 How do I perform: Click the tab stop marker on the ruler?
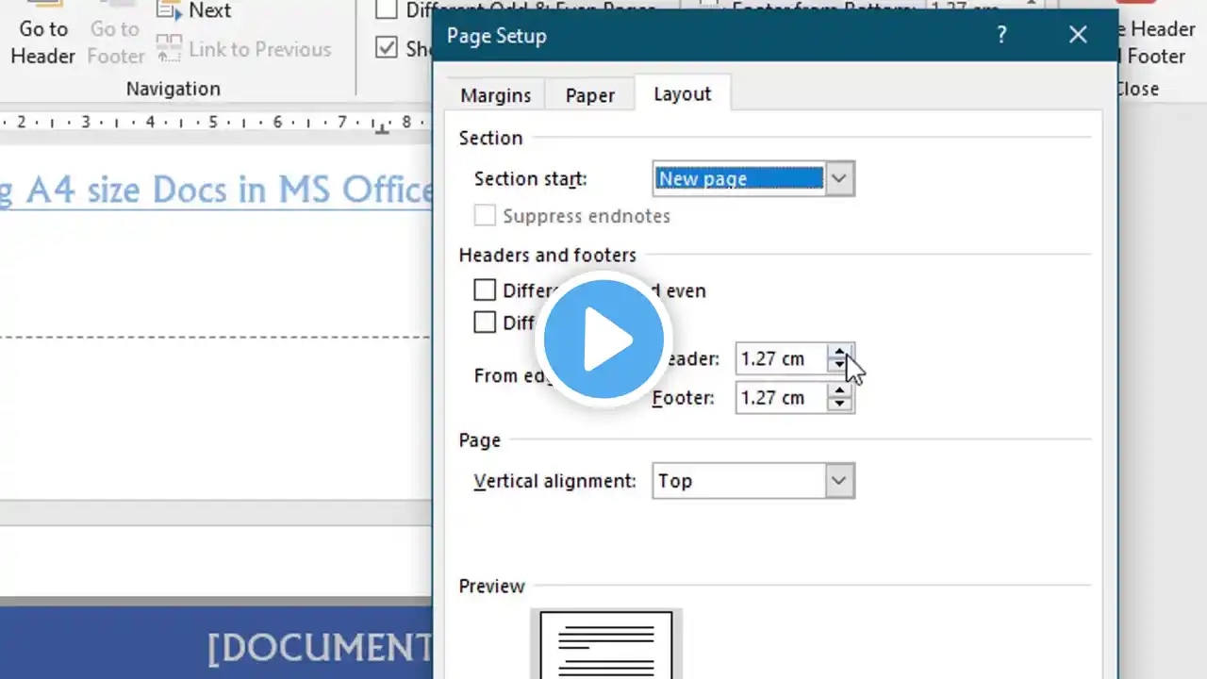[381, 128]
